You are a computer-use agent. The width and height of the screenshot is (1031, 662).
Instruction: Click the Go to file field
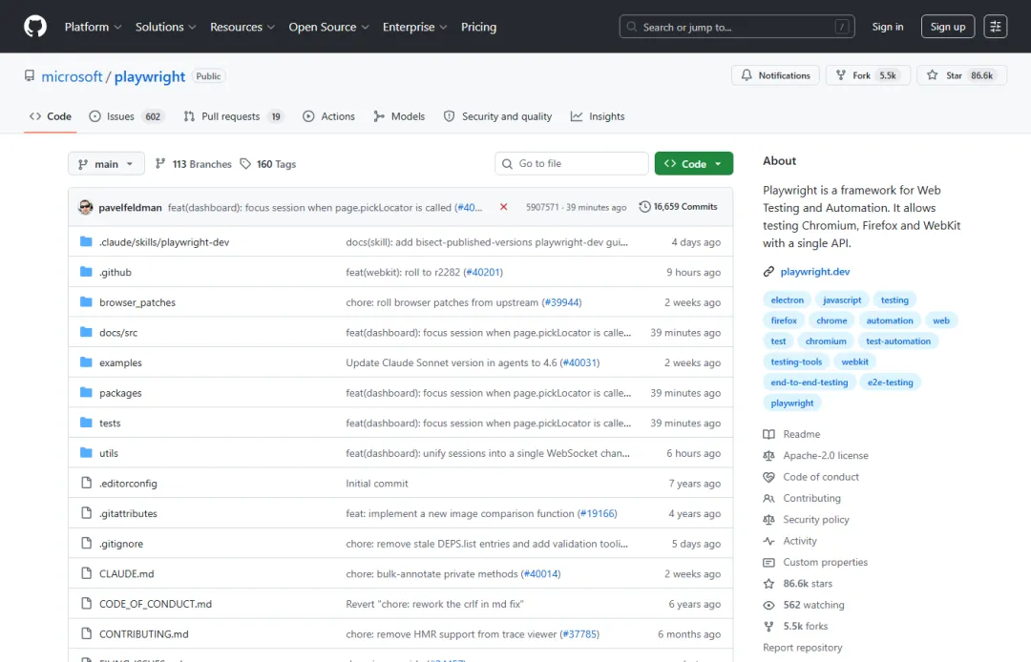pos(572,163)
